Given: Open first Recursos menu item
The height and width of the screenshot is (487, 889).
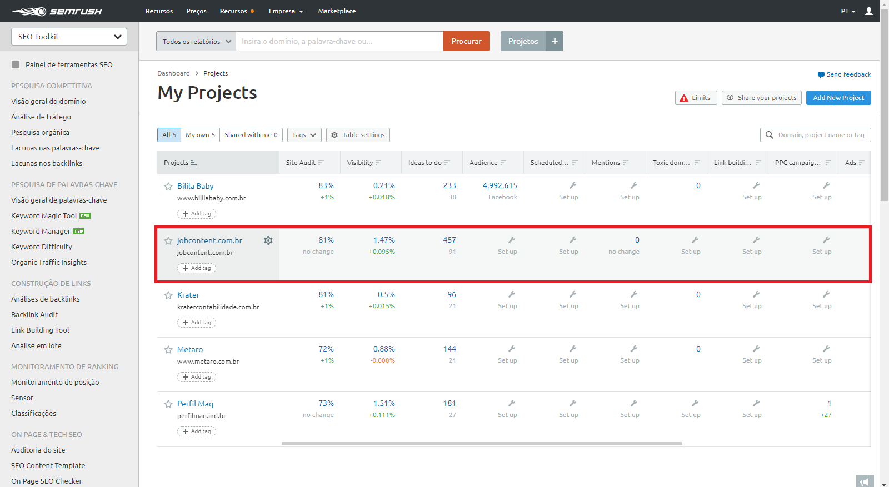Looking at the screenshot, I should tap(159, 11).
